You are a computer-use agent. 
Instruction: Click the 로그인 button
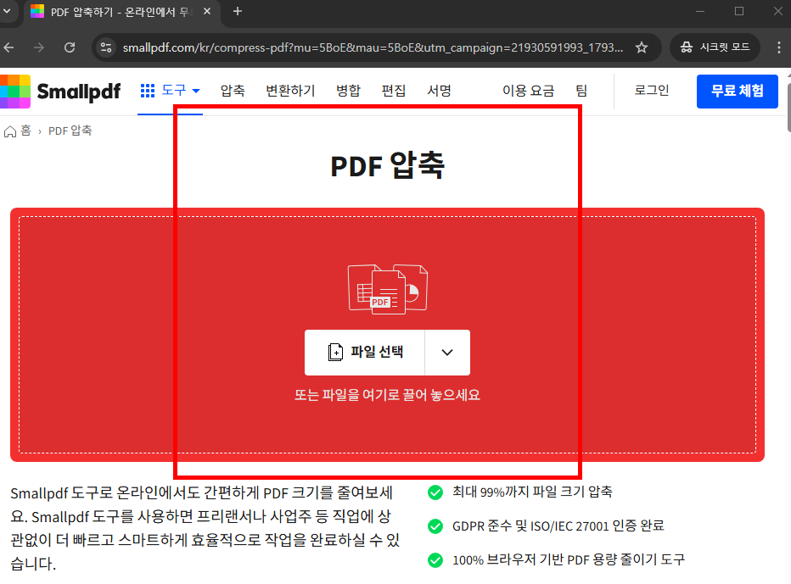tap(650, 91)
